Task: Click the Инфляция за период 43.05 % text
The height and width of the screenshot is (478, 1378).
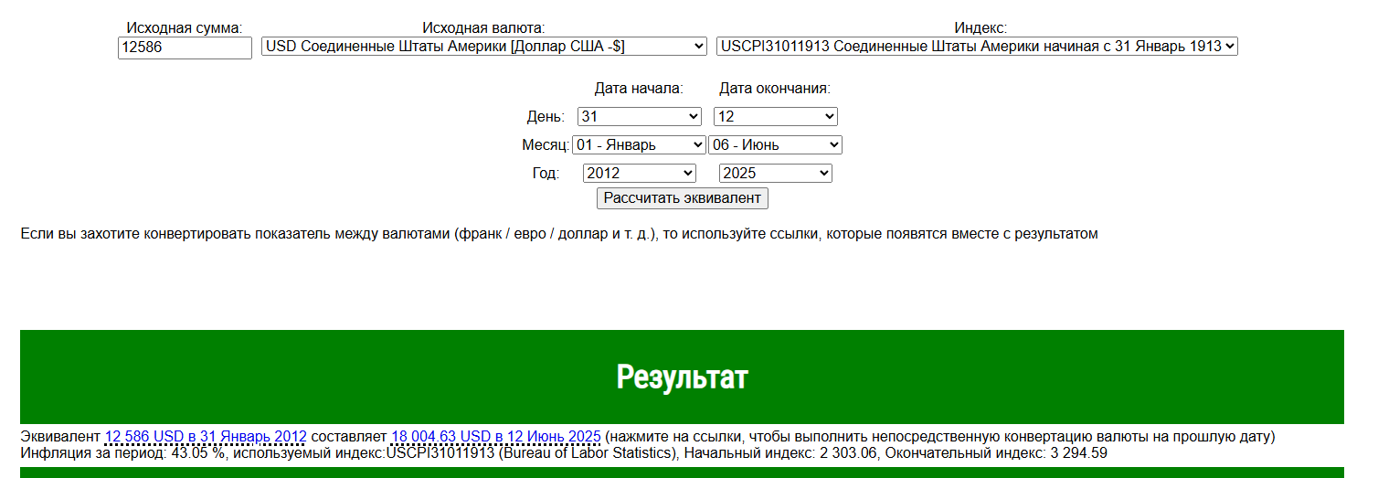Action: click(124, 452)
